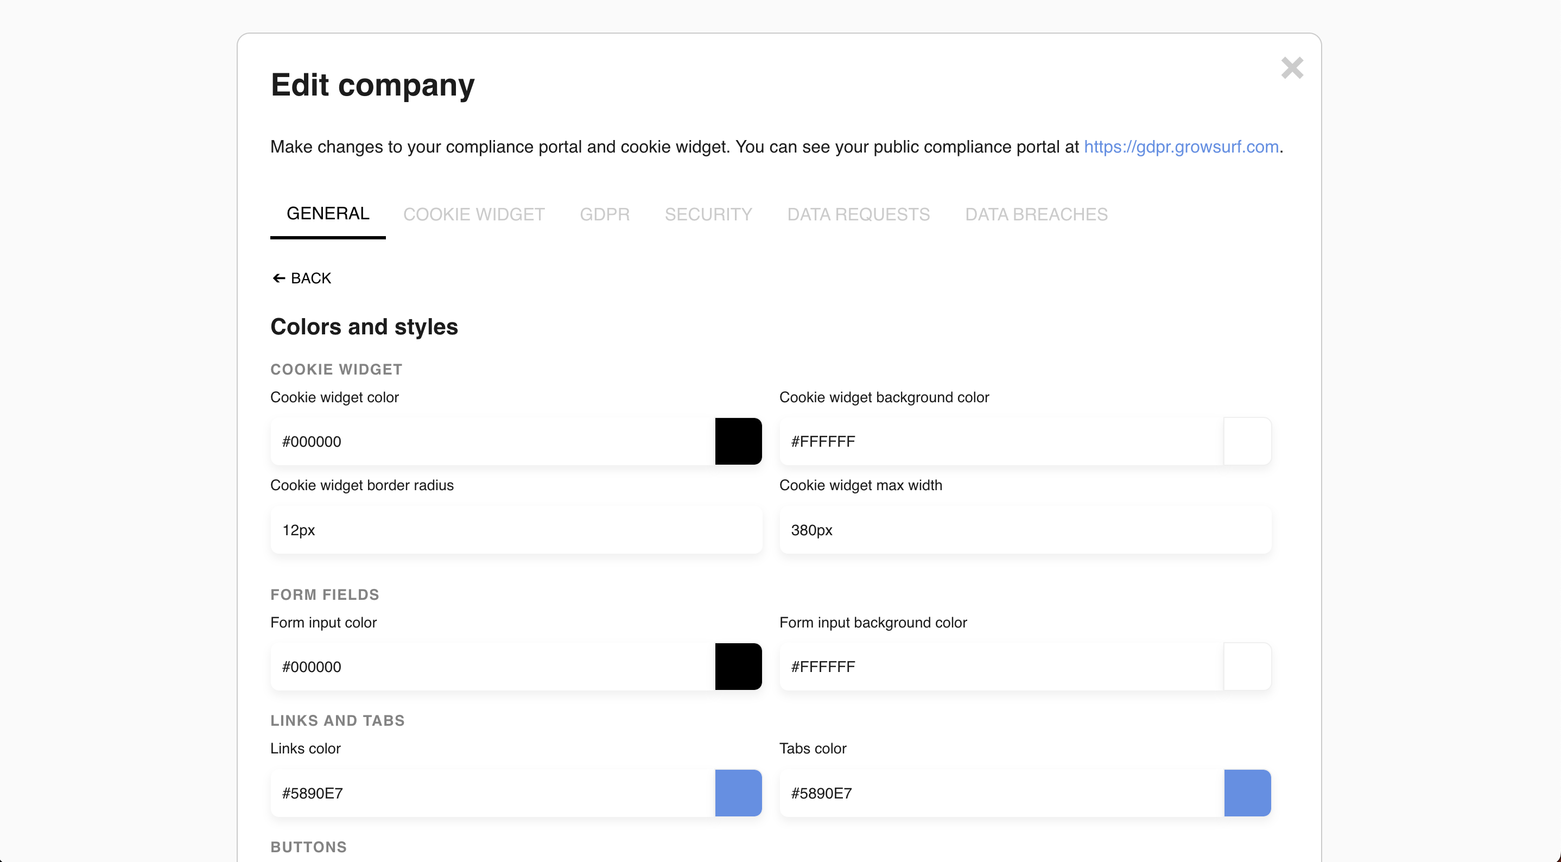
Task: Click the Cookie widget border radius field
Action: [515, 530]
